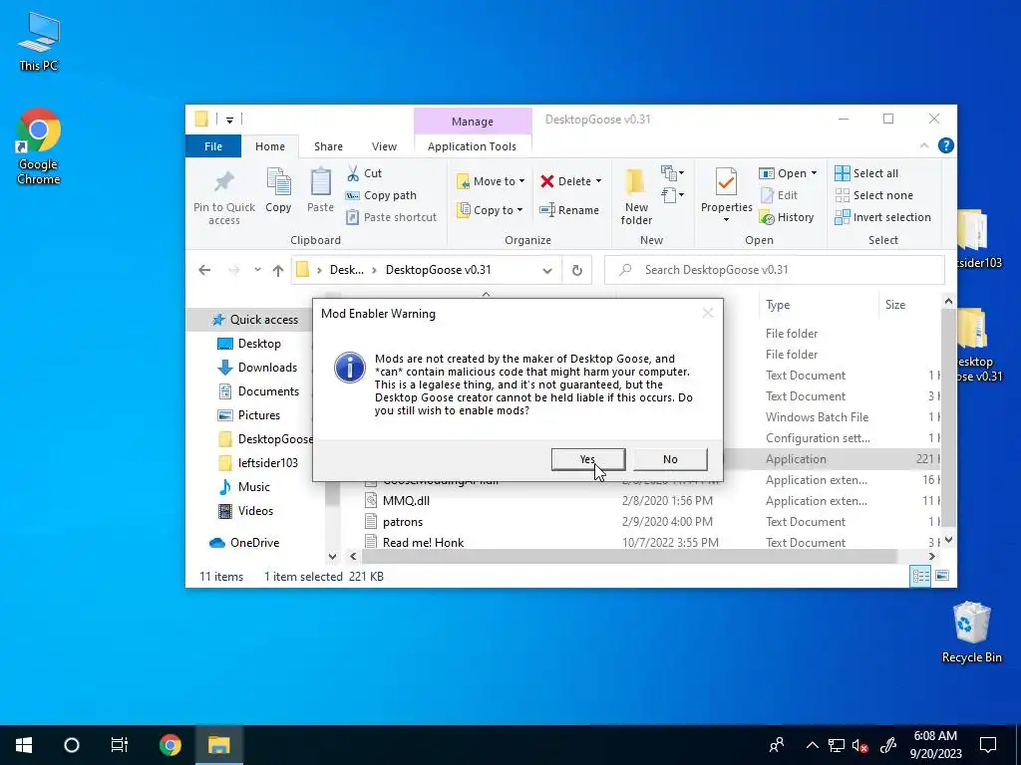Create a New folder
Image resolution: width=1021 pixels, height=765 pixels.
coord(636,196)
